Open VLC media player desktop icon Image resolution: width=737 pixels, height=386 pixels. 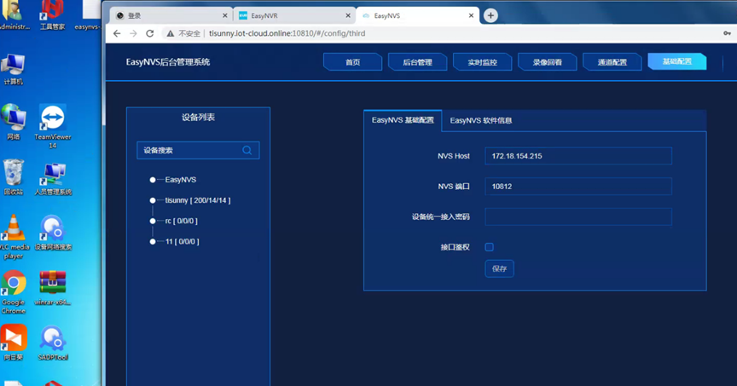(15, 237)
